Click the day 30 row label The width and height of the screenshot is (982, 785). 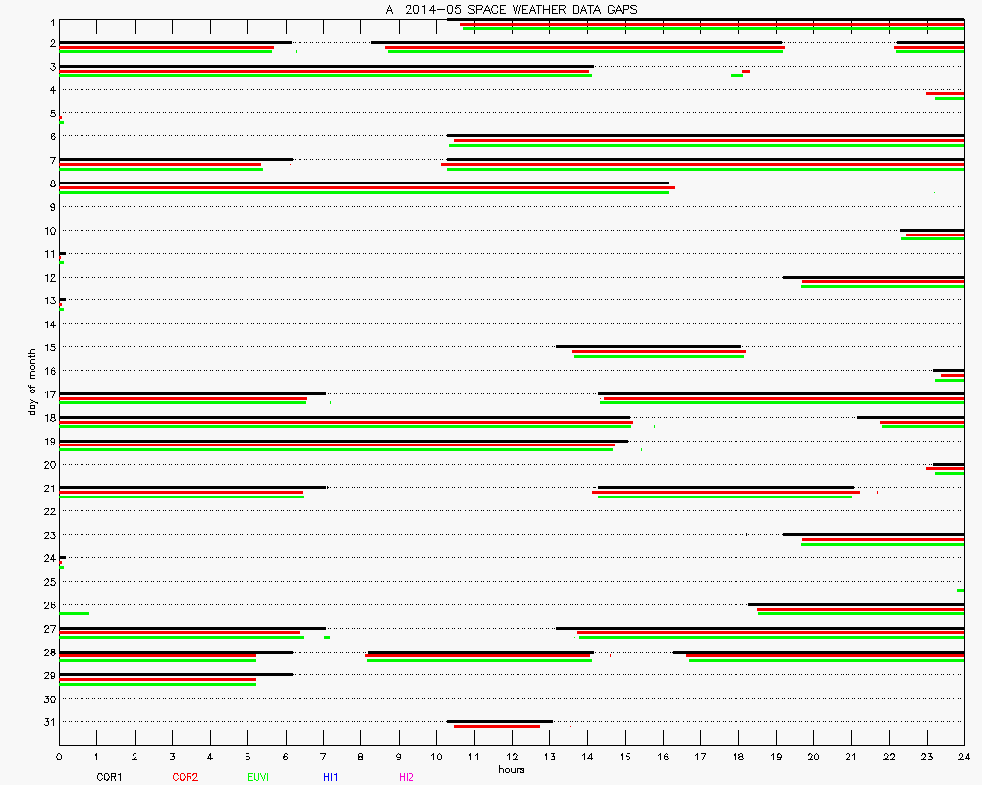(49, 699)
